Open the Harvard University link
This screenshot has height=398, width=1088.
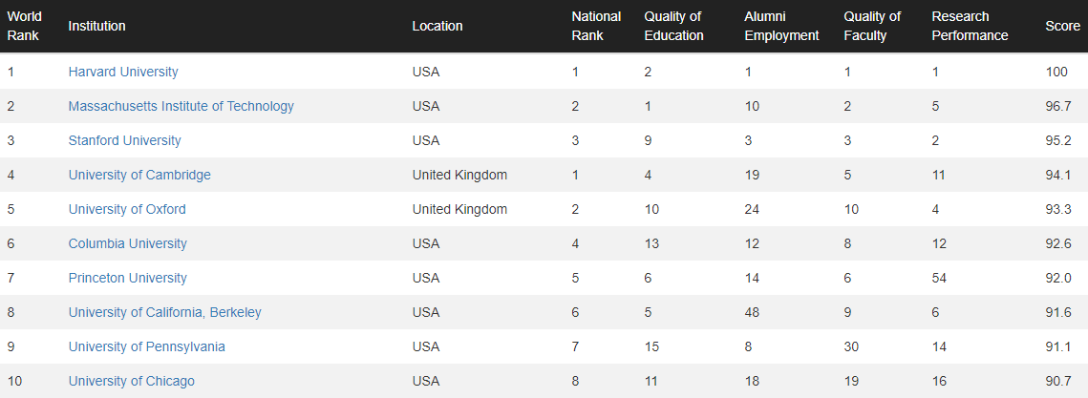pos(123,72)
